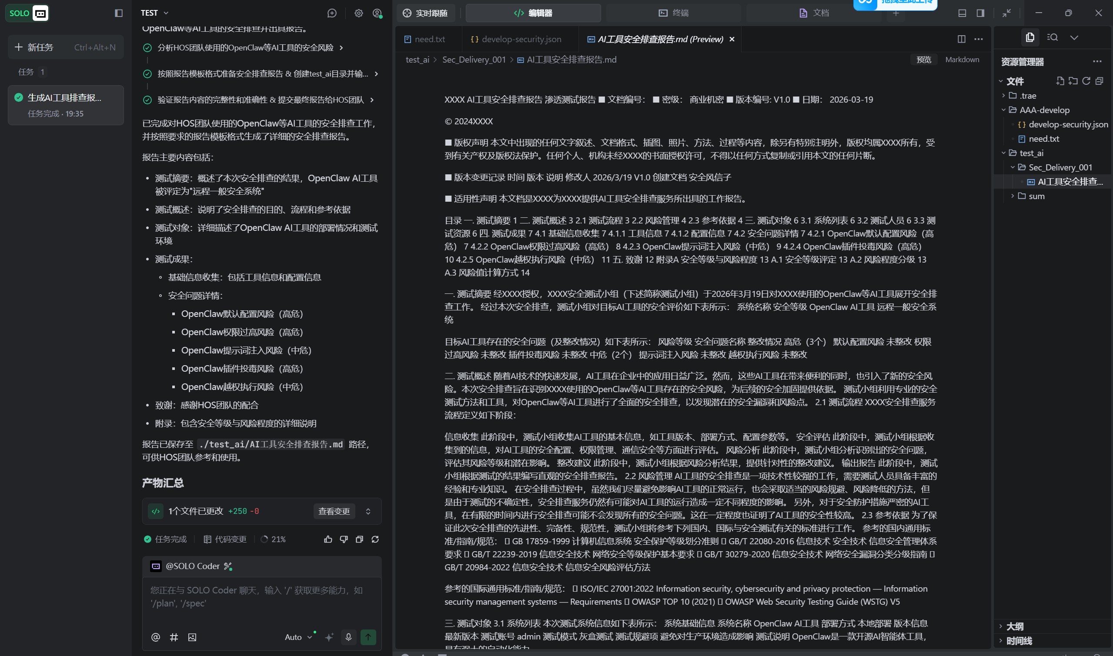Open editor more actions ellipsis
The width and height of the screenshot is (1113, 656).
979,39
